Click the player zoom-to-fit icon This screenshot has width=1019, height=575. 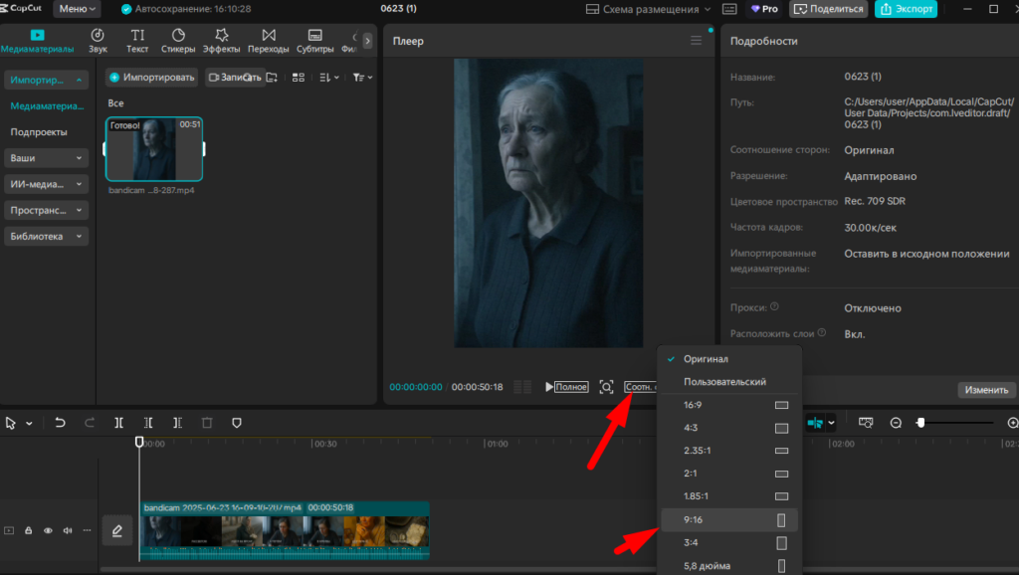[606, 387]
